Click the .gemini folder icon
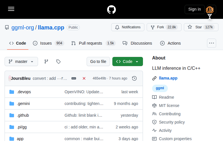Image resolution: width=223 pixels, height=141 pixels. click(x=12, y=104)
